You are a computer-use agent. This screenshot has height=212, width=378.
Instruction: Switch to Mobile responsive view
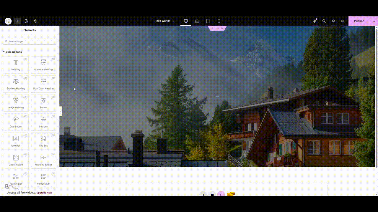click(x=219, y=21)
